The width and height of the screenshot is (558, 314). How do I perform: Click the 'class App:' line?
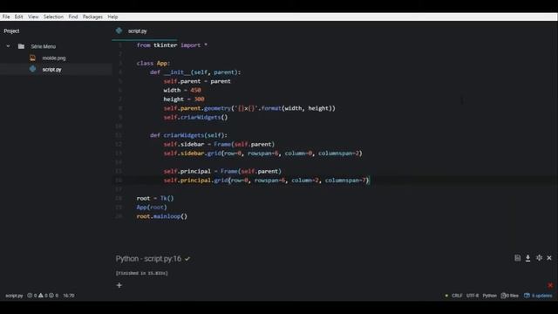(153, 63)
